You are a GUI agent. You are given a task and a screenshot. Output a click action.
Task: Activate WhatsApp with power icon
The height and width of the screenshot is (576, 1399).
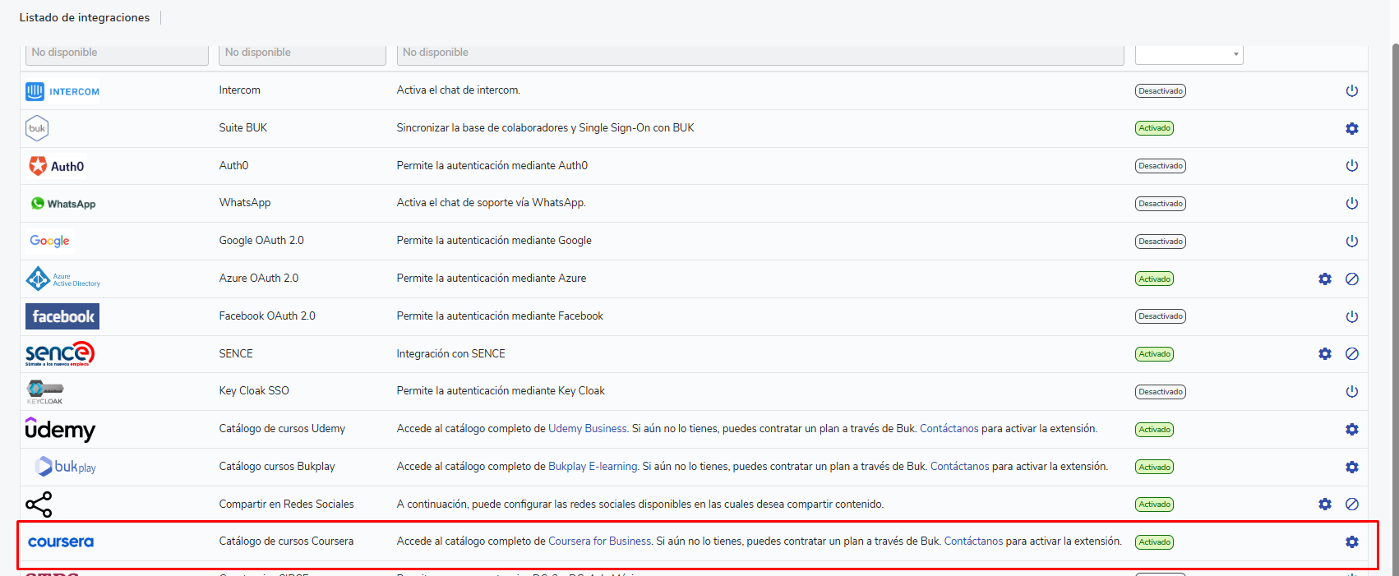1351,203
